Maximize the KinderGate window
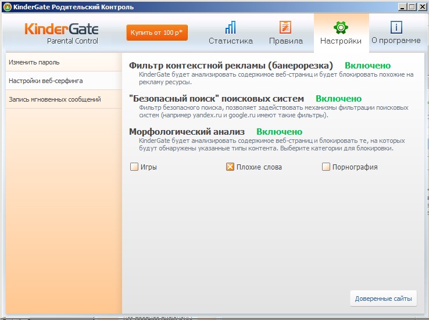 point(412,7)
